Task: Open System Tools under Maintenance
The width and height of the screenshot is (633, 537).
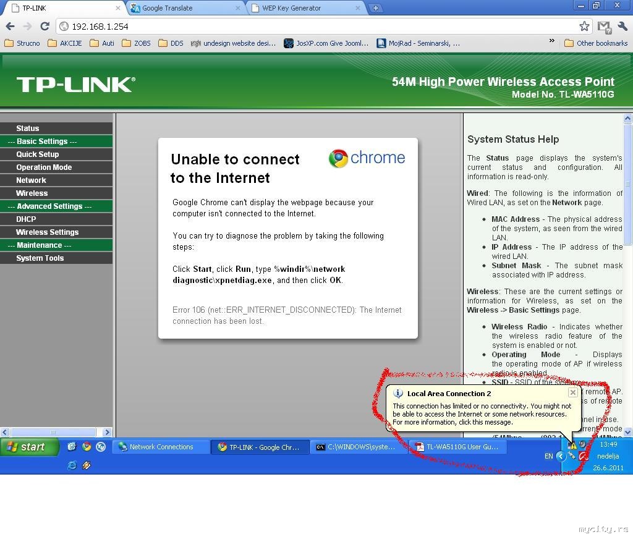Action: (56, 258)
